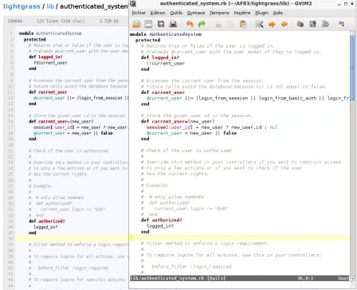Click the Save Session icon in GVIM
Image resolution: width=357 pixels, height=290 pixels.
click(x=313, y=24)
